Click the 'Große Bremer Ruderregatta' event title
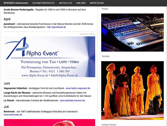 (x=18, y=10)
